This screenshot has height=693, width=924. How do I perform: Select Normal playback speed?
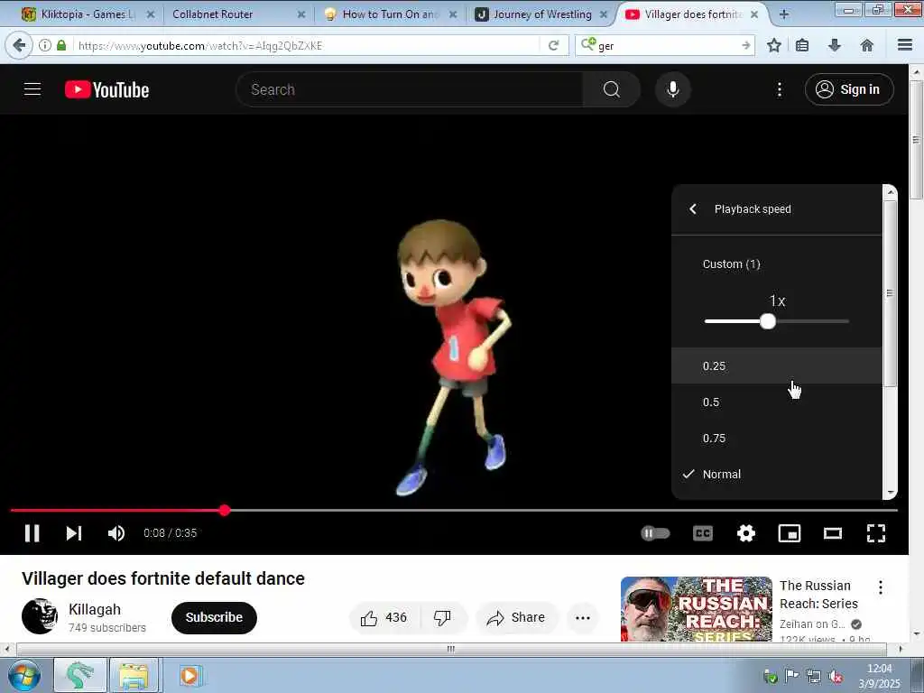point(777,475)
